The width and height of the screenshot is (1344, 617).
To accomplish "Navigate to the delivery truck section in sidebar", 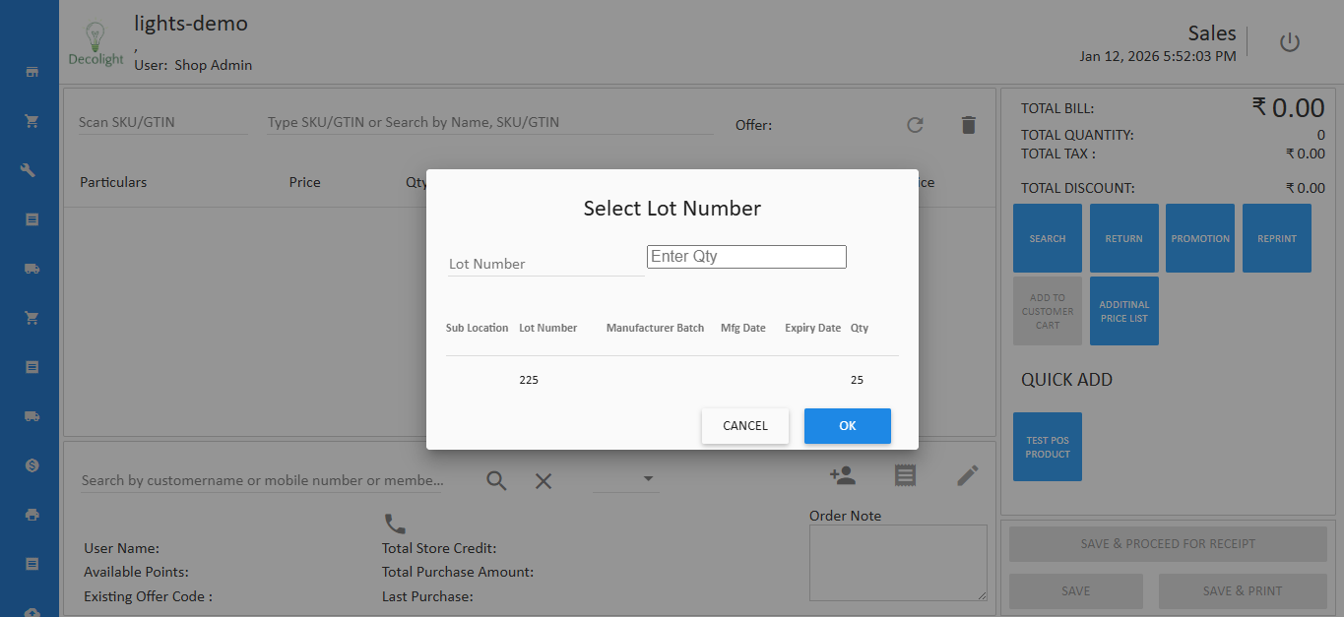I will click(31, 268).
